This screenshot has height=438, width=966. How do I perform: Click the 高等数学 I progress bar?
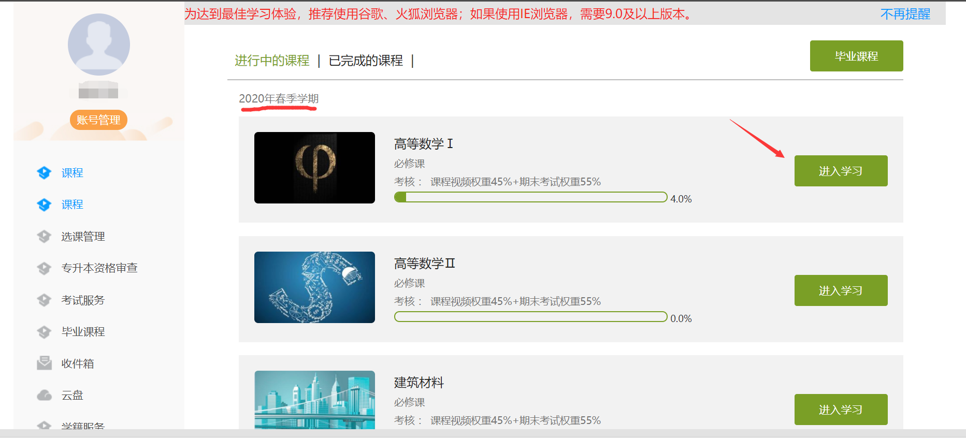point(530,197)
